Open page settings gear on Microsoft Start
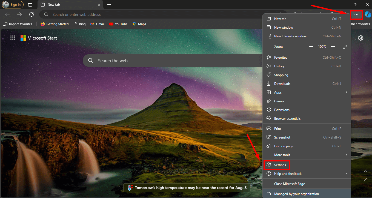Image resolution: width=372 pixels, height=198 pixels. click(361, 38)
